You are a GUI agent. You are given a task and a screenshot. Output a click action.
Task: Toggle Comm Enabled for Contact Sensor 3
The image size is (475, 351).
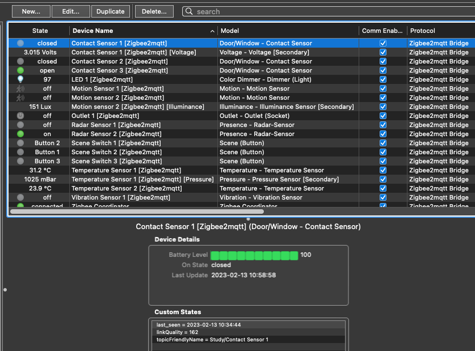point(383,70)
